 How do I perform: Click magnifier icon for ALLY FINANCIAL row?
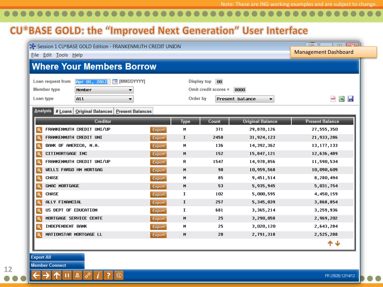point(39,202)
